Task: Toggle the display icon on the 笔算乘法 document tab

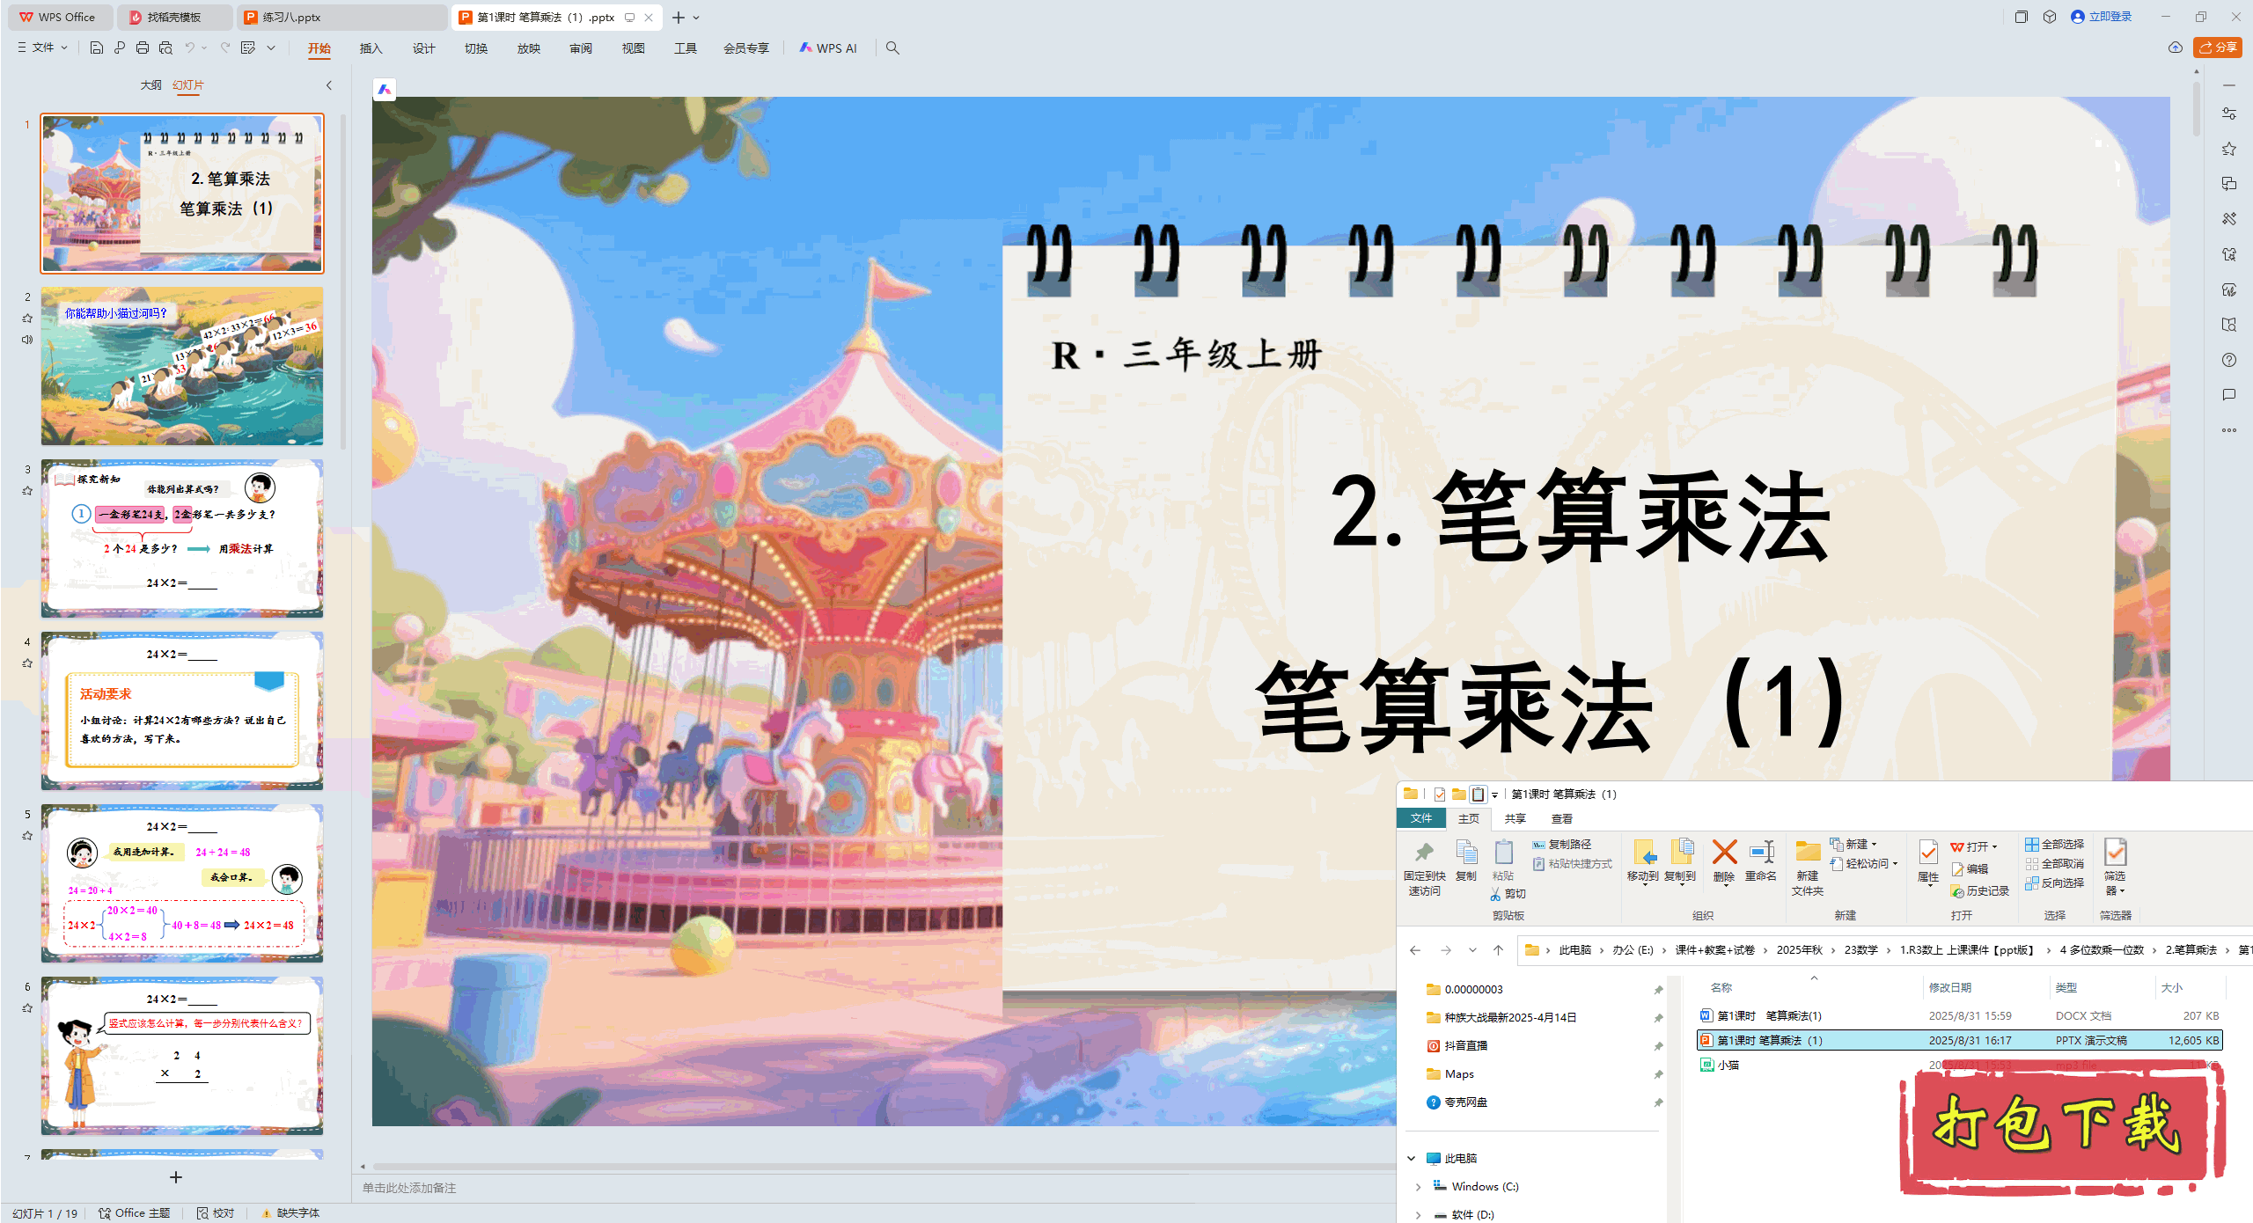Action: (630, 17)
